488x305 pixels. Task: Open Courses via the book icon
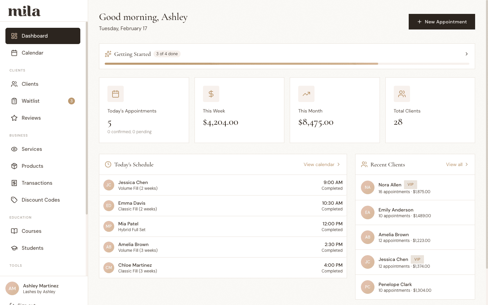point(14,231)
